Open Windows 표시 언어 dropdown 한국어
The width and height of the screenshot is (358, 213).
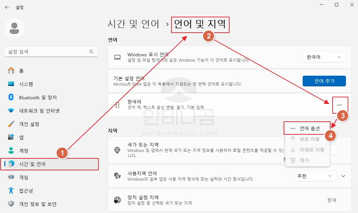tap(324, 57)
